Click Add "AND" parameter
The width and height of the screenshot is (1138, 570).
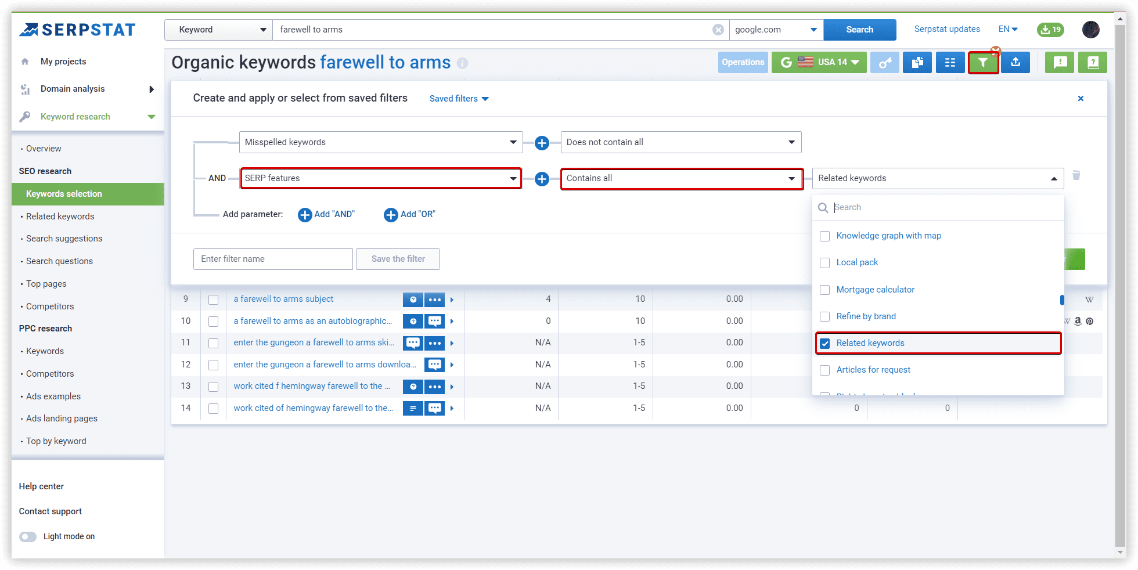tap(326, 215)
